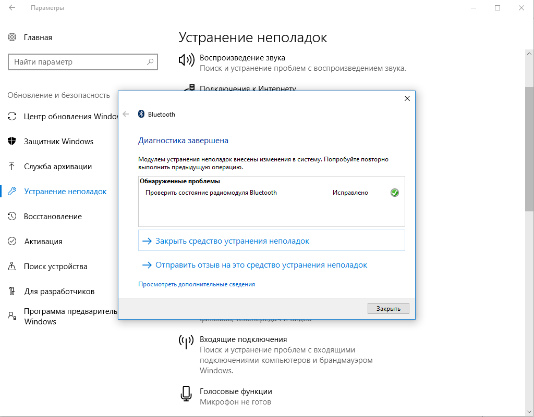Image resolution: width=534 pixels, height=417 pixels.
Task: Open Защитник Windows section
Action: 59,142
